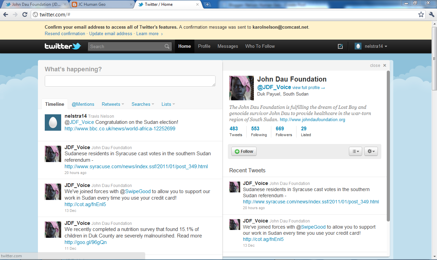Click the egg avatar beside nelstra14's tweet
This screenshot has height=260, width=437.
(x=53, y=122)
